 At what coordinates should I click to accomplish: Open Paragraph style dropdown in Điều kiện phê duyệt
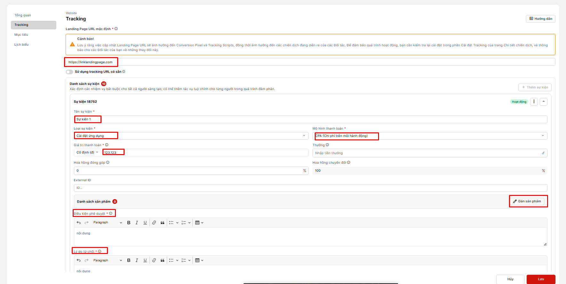point(107,223)
